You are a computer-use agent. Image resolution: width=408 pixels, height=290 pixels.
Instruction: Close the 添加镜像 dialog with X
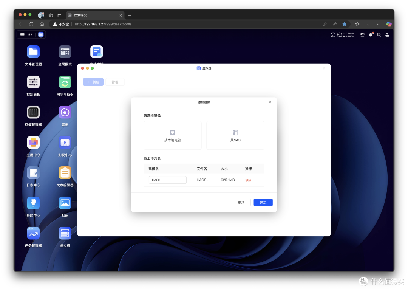tap(270, 102)
